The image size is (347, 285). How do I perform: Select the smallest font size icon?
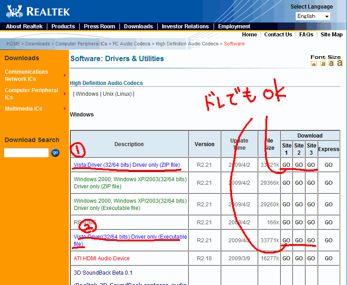point(314,64)
